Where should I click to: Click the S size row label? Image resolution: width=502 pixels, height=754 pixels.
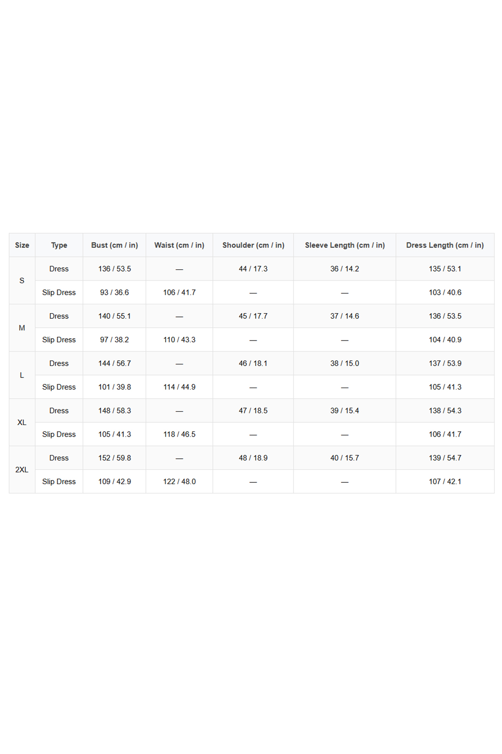[x=22, y=280]
